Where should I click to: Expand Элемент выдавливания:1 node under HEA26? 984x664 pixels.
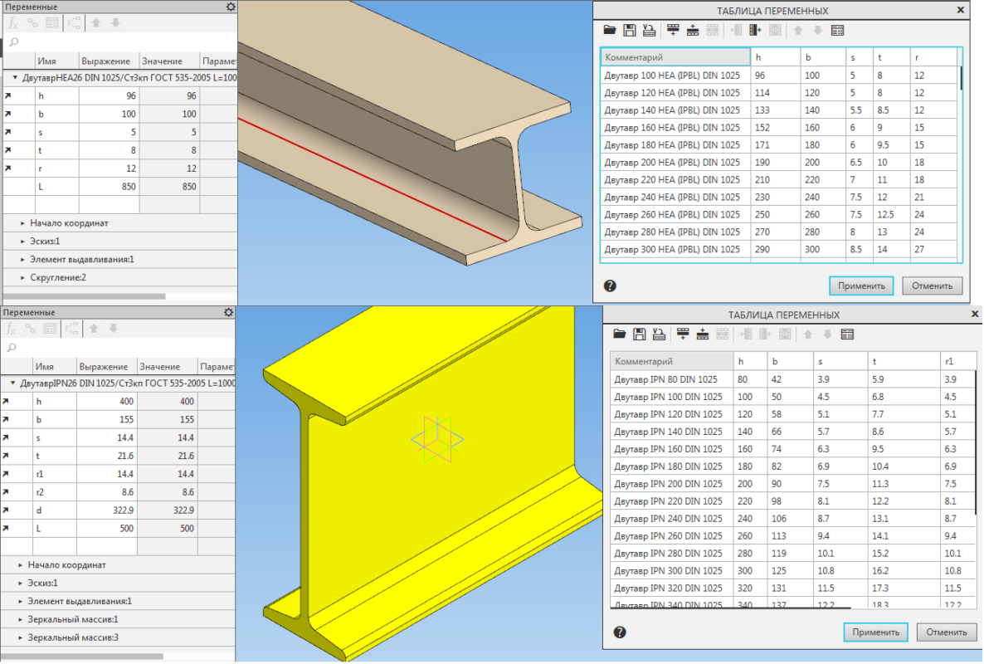[x=22, y=260]
